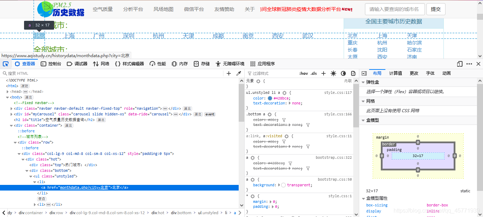The height and width of the screenshot is (217, 483).
Task: Select the 布局 layout tab
Action: 377,73
